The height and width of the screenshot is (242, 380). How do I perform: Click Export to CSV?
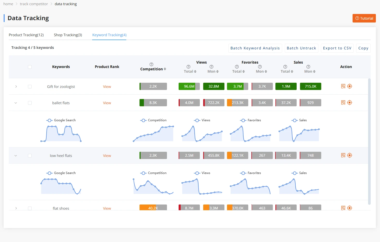tap(337, 48)
